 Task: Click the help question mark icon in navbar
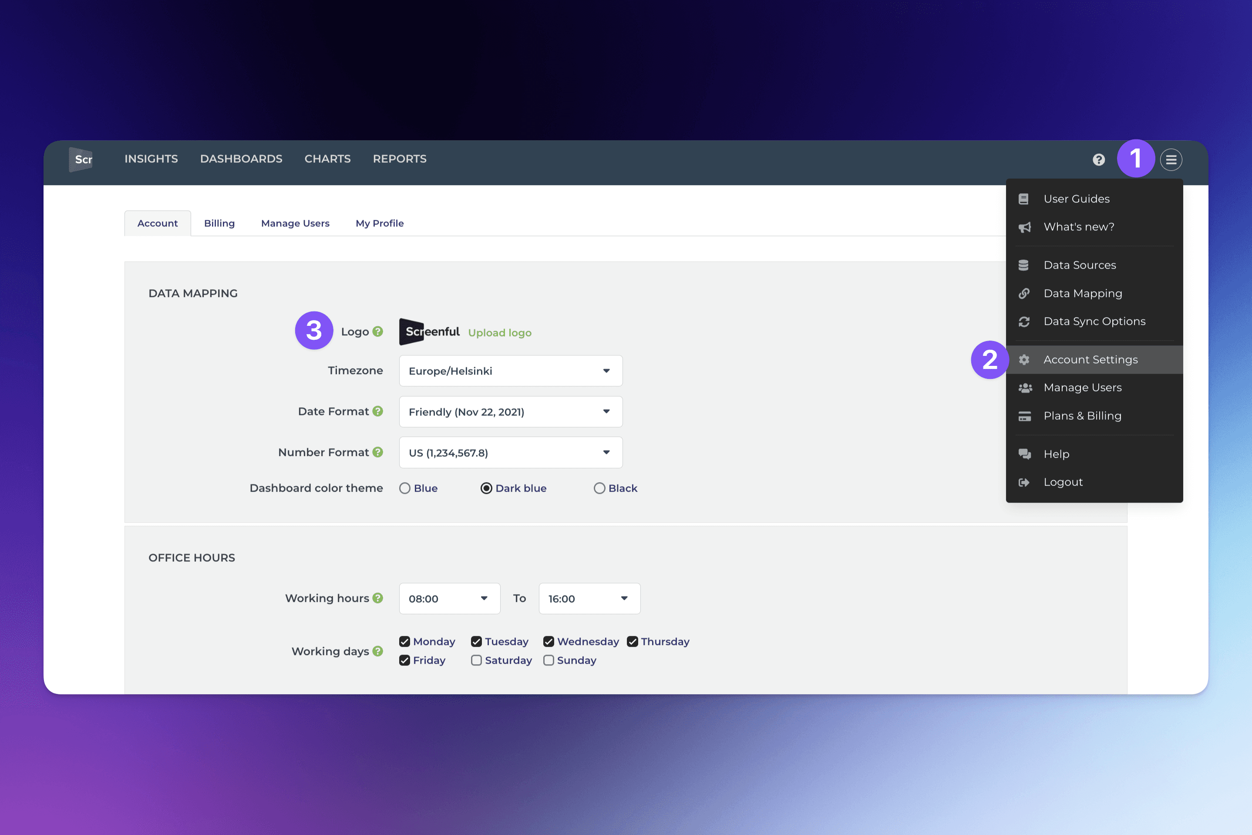1098,159
